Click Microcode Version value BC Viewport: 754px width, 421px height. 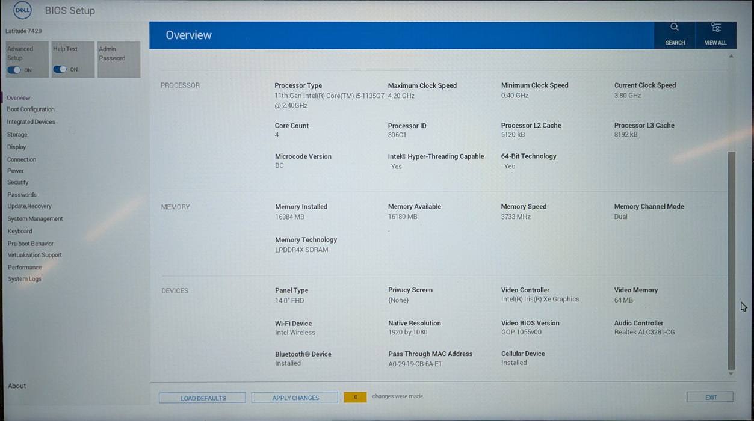click(279, 165)
